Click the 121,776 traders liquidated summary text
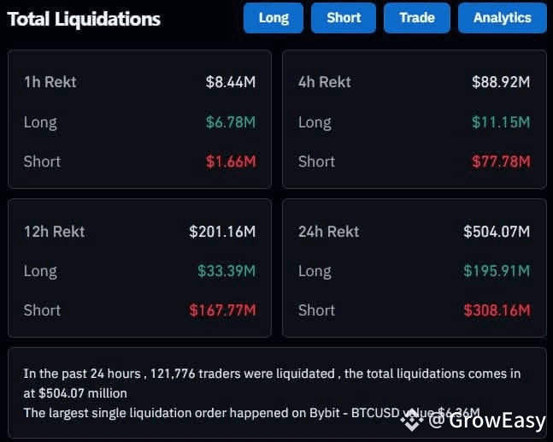The width and height of the screenshot is (553, 442). [x=272, y=384]
